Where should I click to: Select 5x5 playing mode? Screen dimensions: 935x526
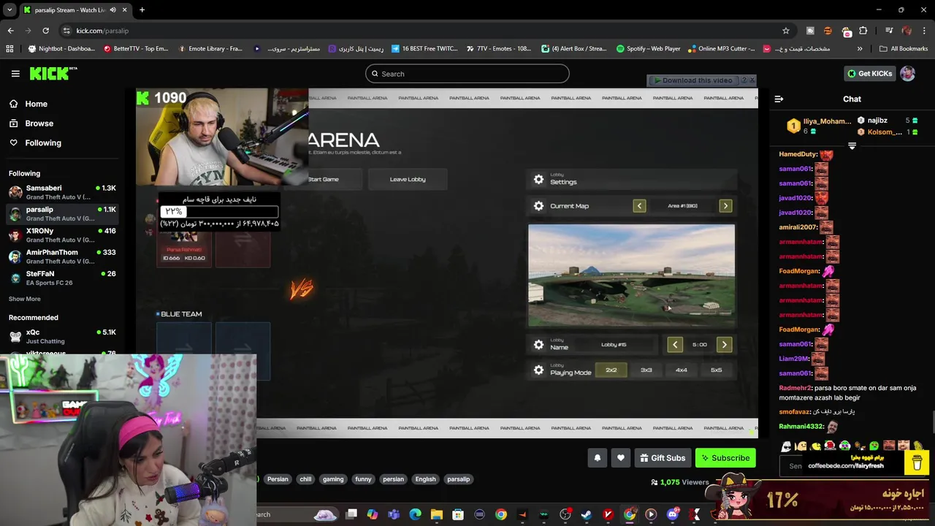coord(717,370)
